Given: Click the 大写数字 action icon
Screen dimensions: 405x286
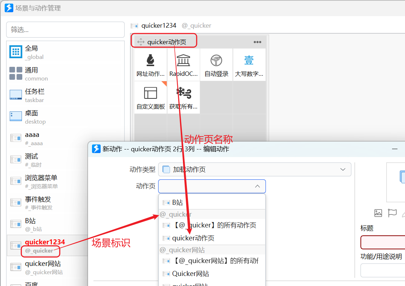Looking at the screenshot, I should [249, 60].
